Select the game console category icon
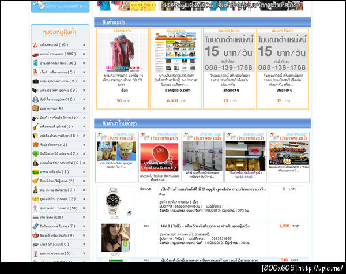346x274 pixels. [36, 245]
